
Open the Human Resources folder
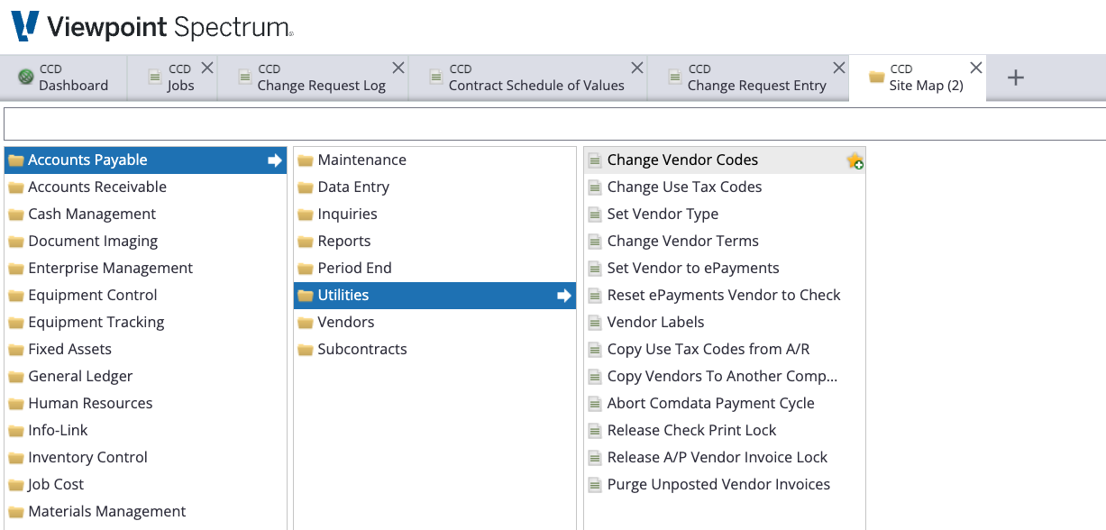pyautogui.click(x=146, y=404)
